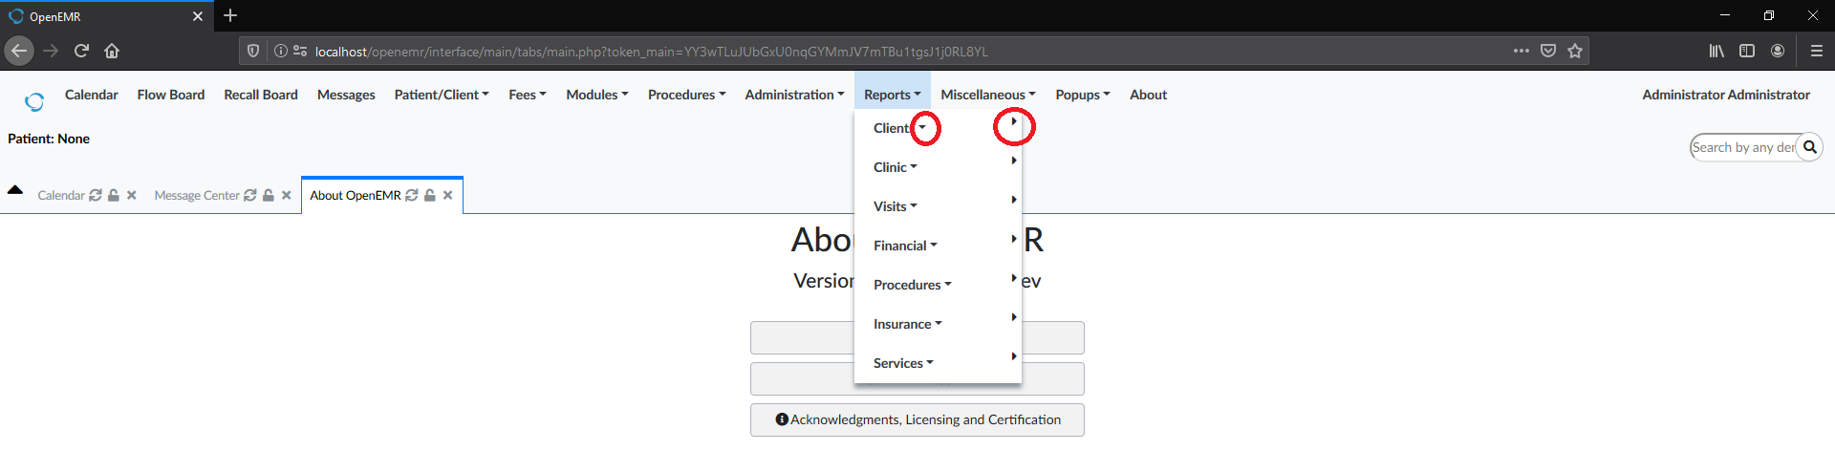
Task: Open Recall Board
Action: point(261,95)
